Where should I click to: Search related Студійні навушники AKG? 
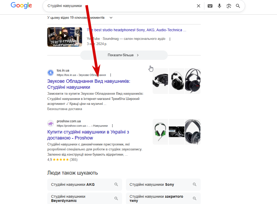[85, 184]
